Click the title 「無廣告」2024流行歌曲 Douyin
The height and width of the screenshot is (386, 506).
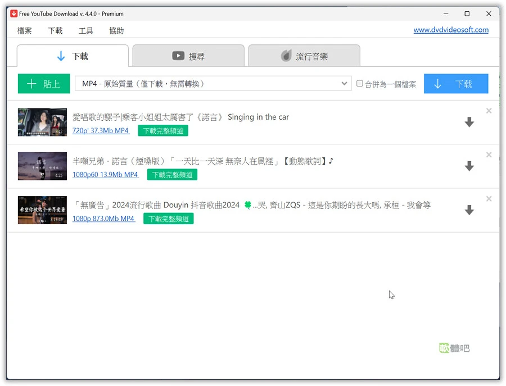252,205
